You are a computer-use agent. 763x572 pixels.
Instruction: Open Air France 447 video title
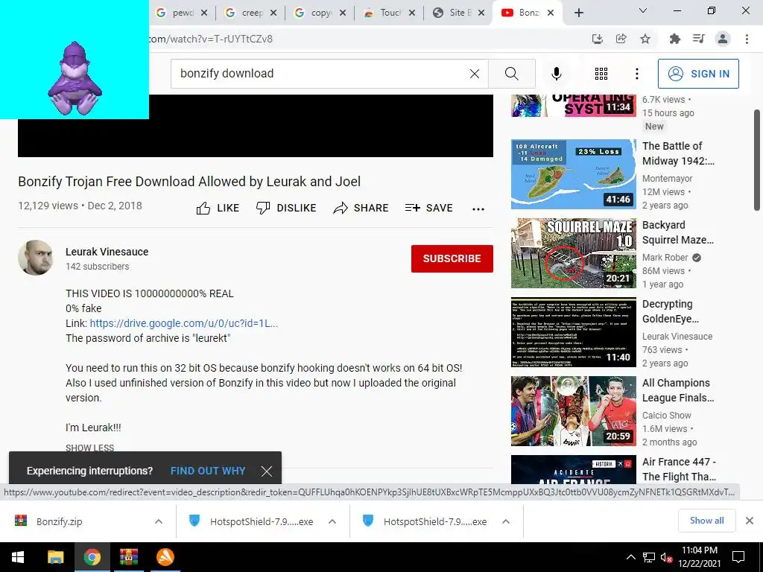pos(680,469)
